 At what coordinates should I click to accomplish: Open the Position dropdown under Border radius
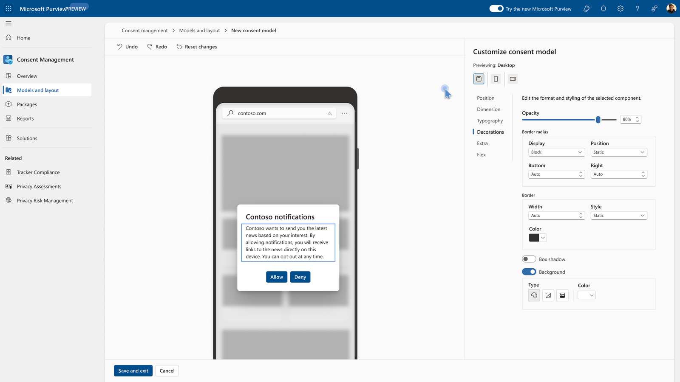click(x=619, y=152)
